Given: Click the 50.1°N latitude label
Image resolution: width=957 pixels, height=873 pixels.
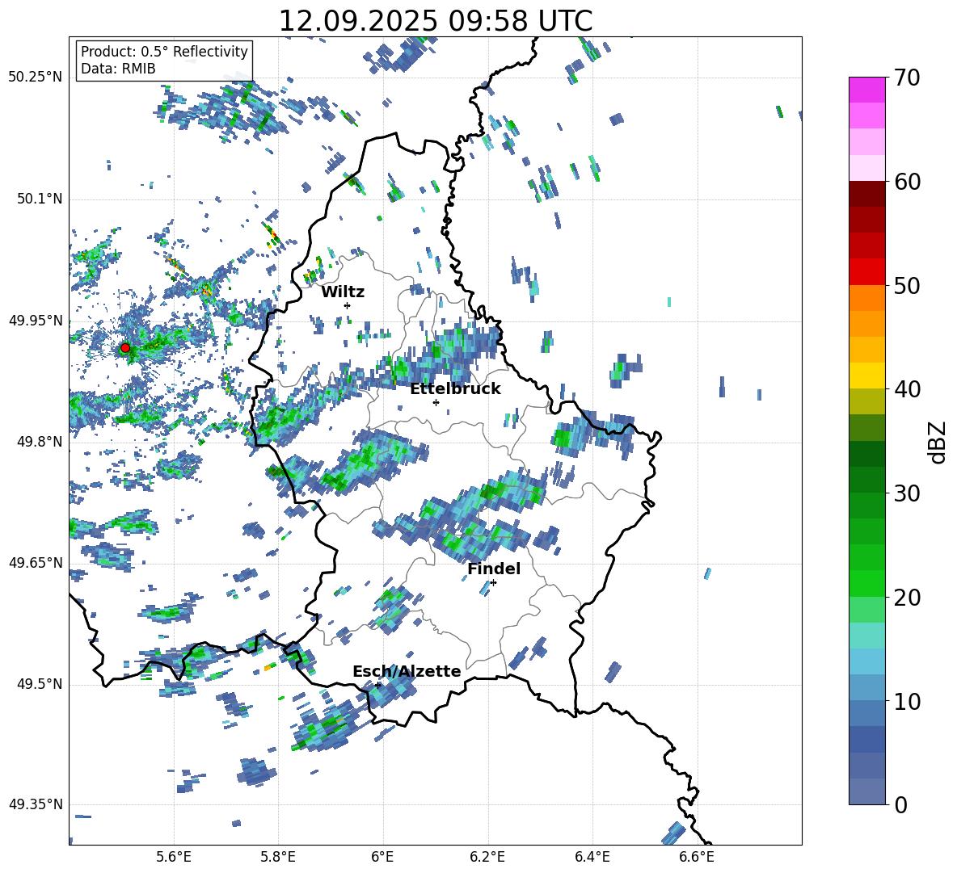Looking at the screenshot, I should click(40, 199).
